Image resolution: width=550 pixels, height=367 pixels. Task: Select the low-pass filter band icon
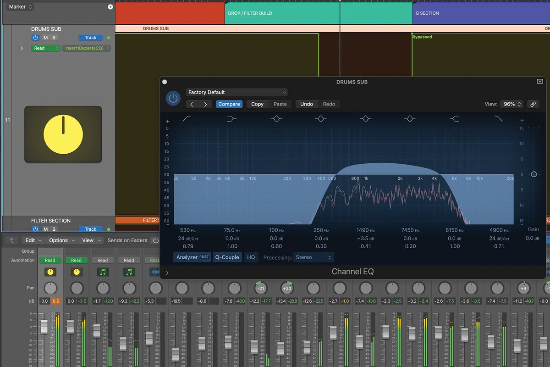tap(499, 118)
